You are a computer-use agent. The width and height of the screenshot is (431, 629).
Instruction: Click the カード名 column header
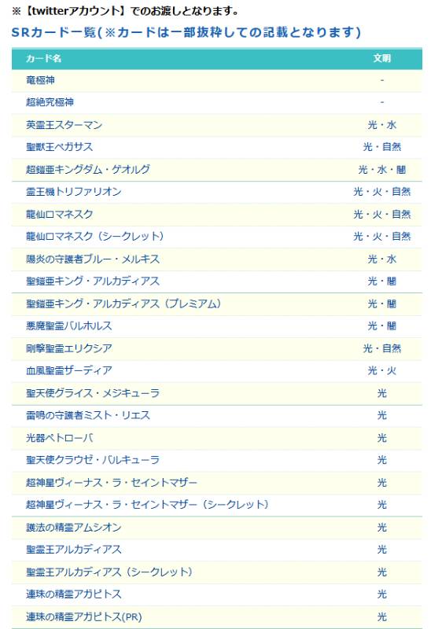pyautogui.click(x=43, y=58)
